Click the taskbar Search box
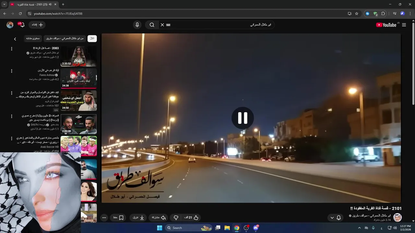Image resolution: width=415 pixels, height=233 pixels. tap(189, 228)
